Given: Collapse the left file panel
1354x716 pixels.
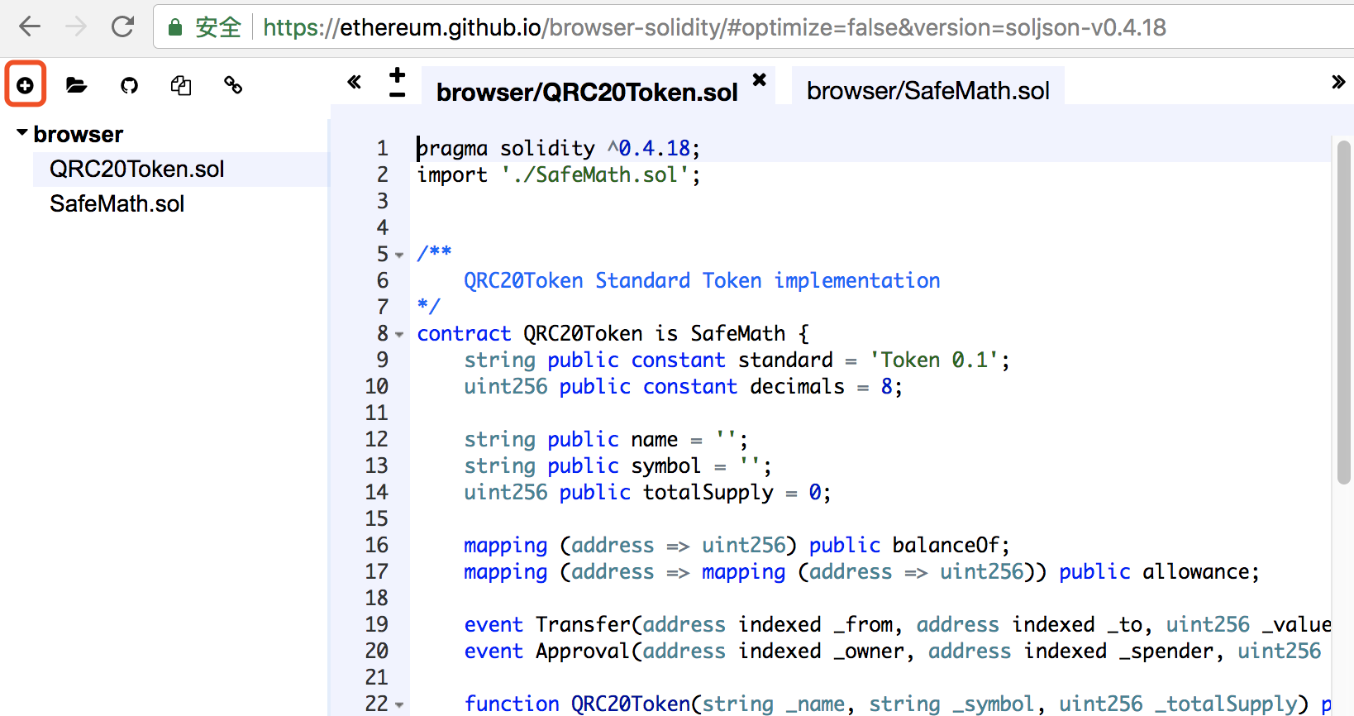Looking at the screenshot, I should (355, 82).
